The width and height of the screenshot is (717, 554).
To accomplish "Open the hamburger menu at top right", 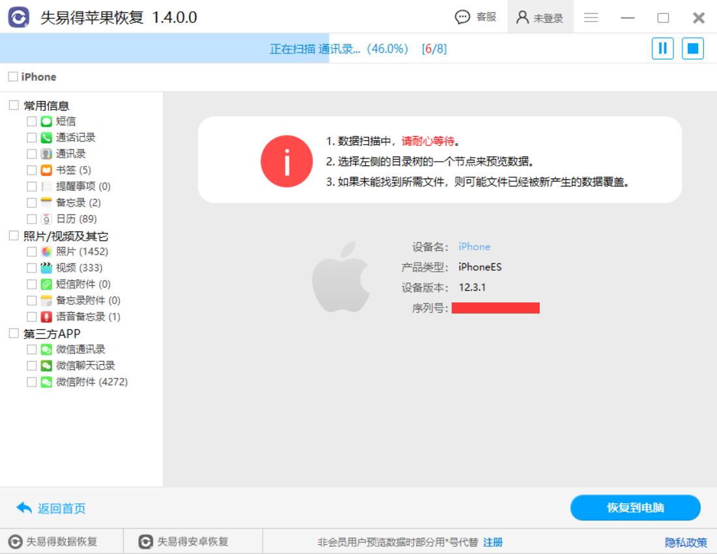I will [591, 18].
